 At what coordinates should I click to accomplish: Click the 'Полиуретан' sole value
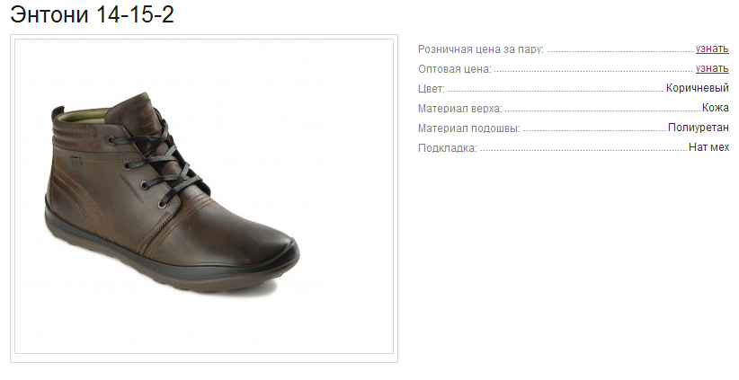[699, 128]
